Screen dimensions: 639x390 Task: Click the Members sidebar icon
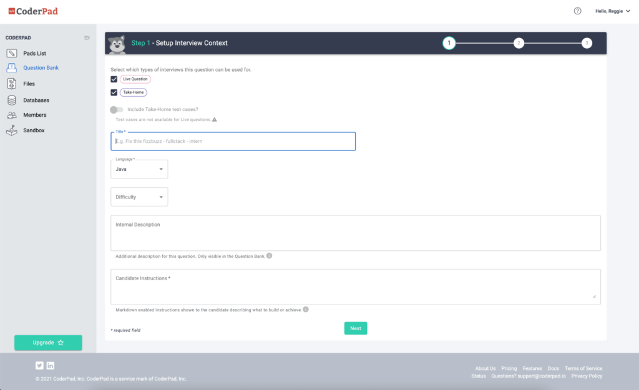tap(12, 115)
